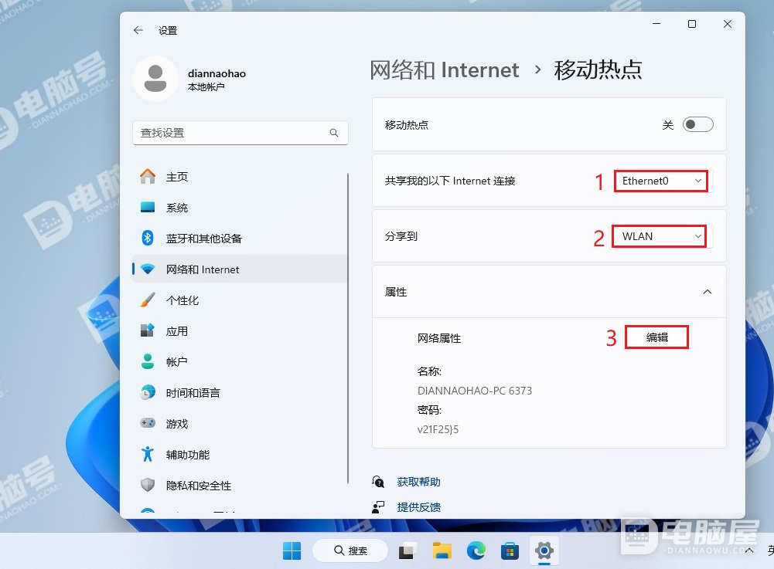Open the WLAN sharing dropdown
The width and height of the screenshot is (774, 569).
tap(658, 236)
